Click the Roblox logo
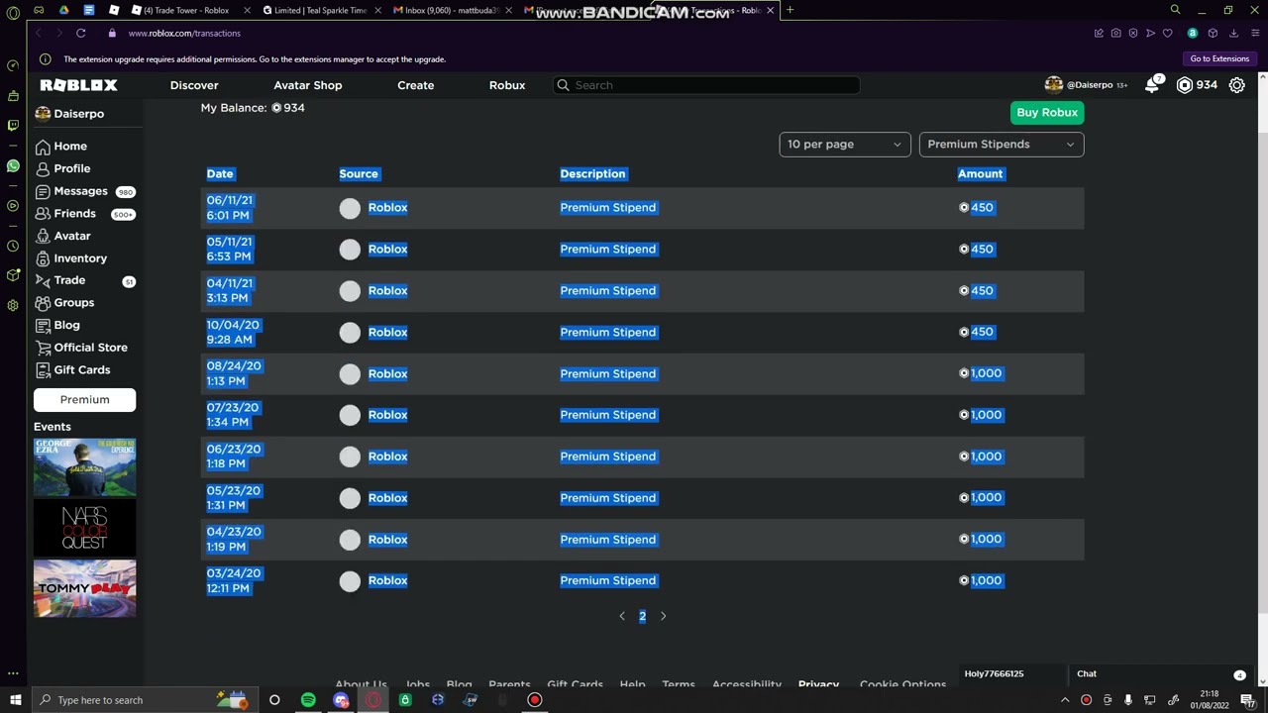1268x713 pixels. click(x=78, y=85)
